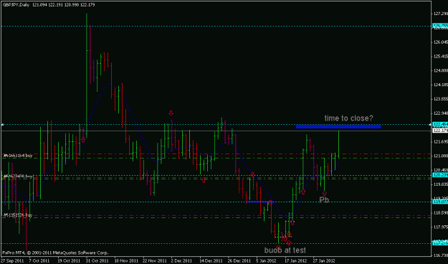448x264 pixels.
Task: Click the "Pb" text label
Action: click(324, 200)
